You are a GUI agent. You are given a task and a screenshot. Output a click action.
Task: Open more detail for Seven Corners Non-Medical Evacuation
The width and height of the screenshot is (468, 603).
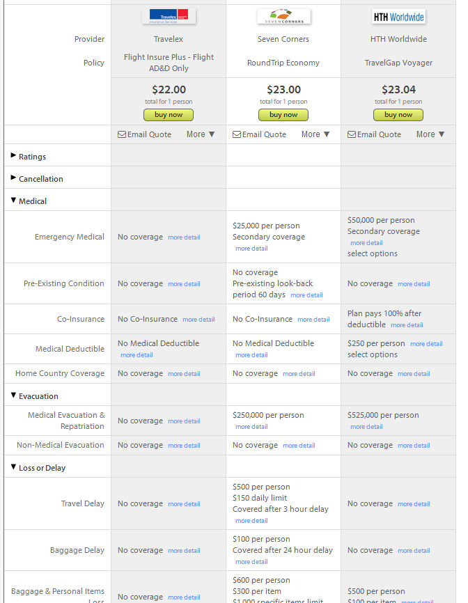click(x=299, y=446)
